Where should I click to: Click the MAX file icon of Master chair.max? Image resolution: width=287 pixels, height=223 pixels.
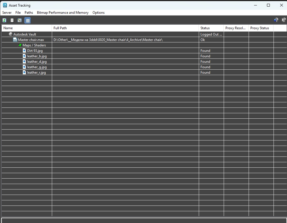click(15, 40)
